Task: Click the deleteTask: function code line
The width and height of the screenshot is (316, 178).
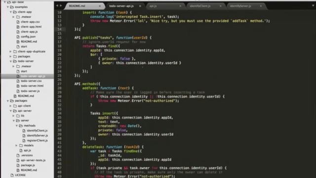Action: pyautogui.click(x=113, y=147)
